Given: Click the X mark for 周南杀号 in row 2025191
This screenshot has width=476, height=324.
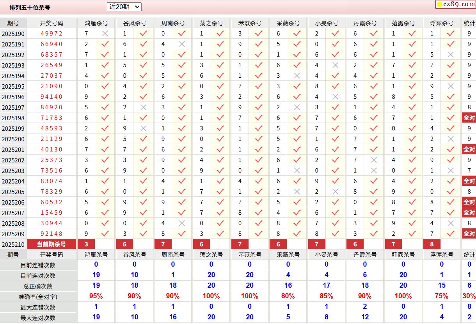Looking at the screenshot, I should [182, 44].
